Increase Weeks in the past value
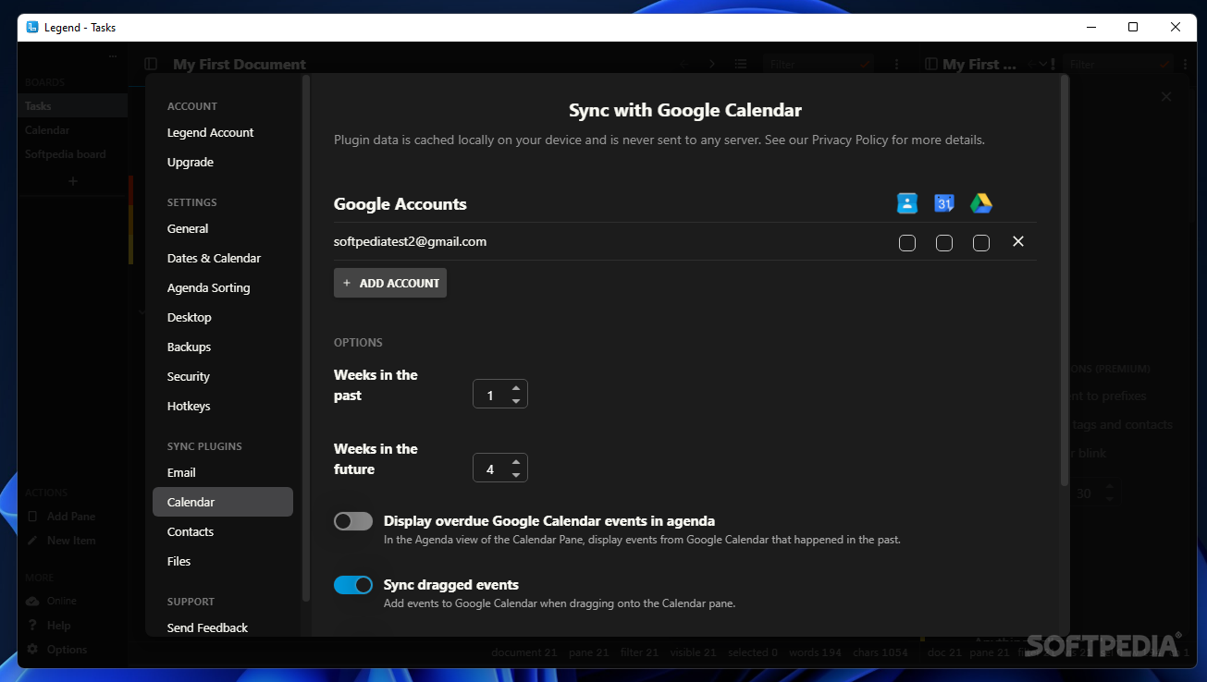The width and height of the screenshot is (1207, 682). (516, 388)
